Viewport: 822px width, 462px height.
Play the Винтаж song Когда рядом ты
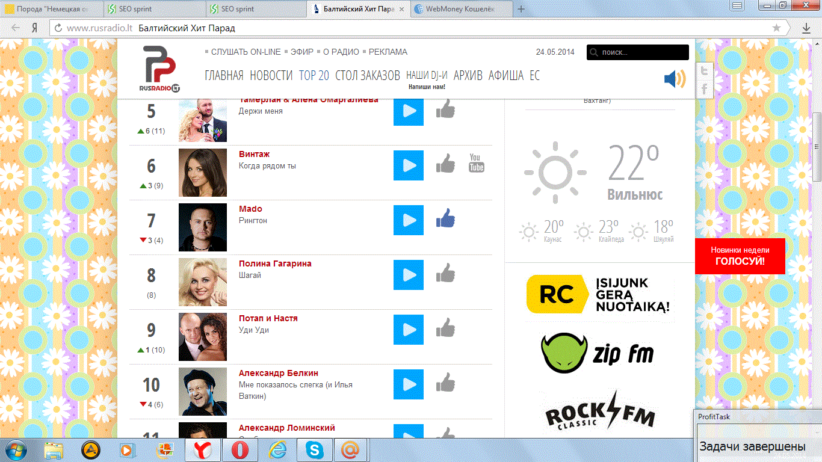point(409,165)
